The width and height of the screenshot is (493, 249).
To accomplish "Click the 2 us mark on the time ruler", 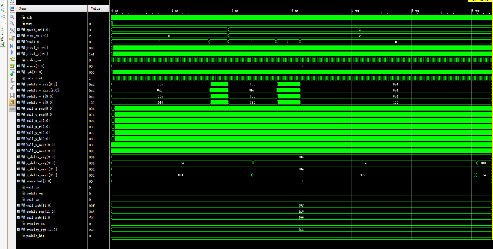I will coord(235,11).
